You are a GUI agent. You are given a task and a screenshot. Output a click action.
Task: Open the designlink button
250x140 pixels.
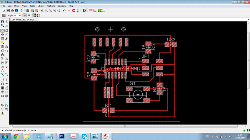pyautogui.click(x=93, y=11)
